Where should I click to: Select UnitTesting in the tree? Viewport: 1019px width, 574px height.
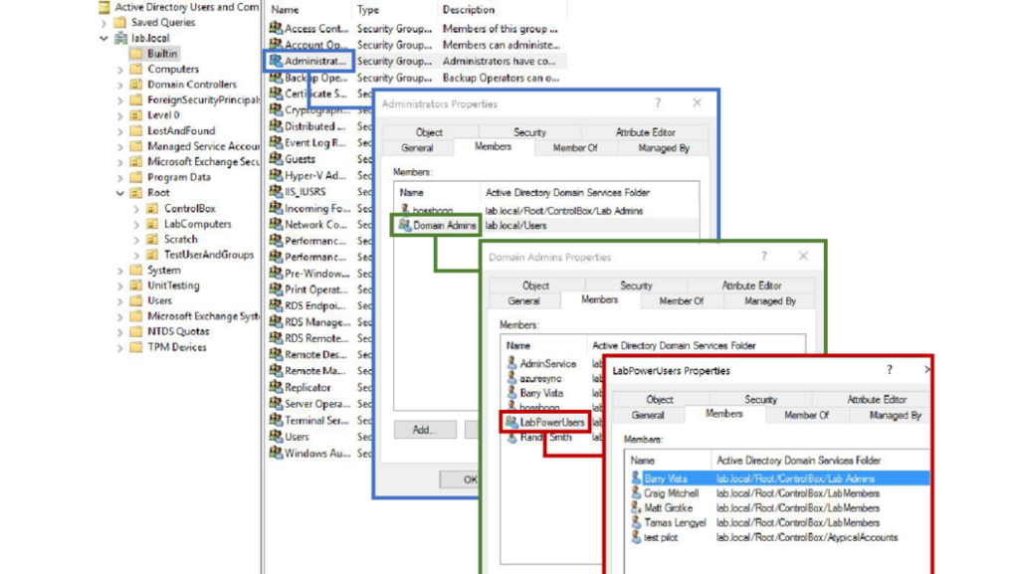click(x=173, y=286)
